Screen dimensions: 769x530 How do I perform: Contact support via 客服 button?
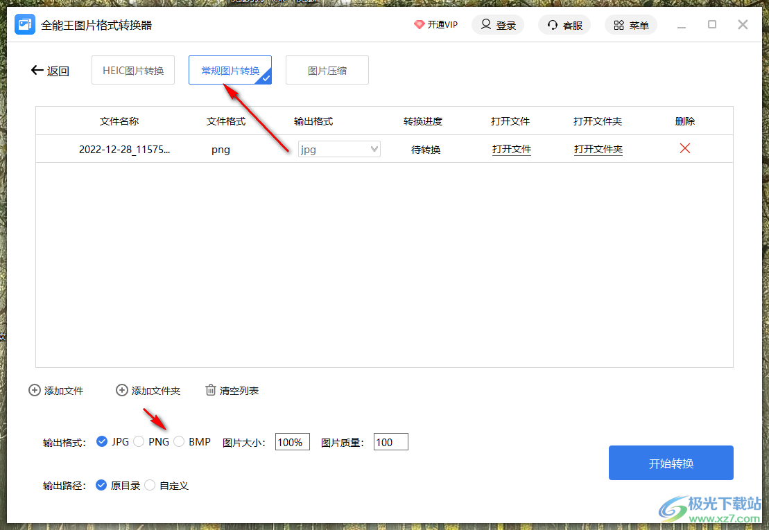point(564,24)
